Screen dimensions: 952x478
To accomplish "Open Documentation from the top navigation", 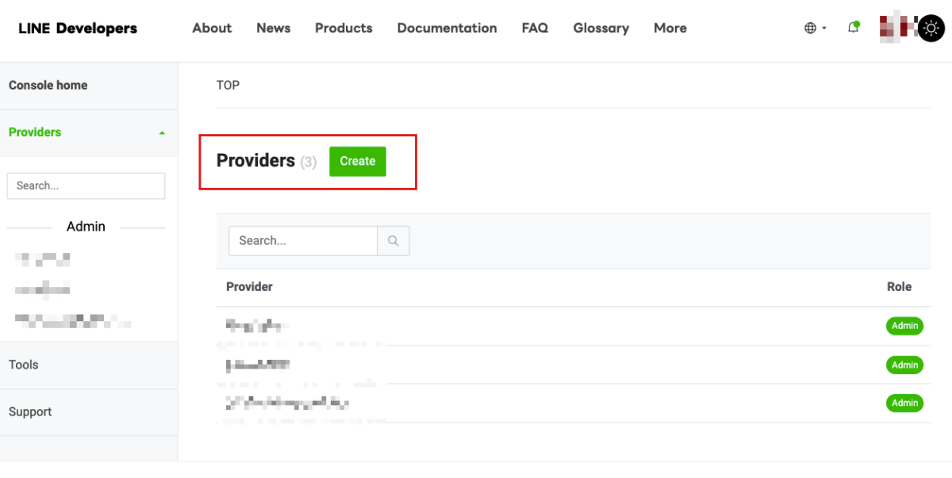I will (447, 28).
